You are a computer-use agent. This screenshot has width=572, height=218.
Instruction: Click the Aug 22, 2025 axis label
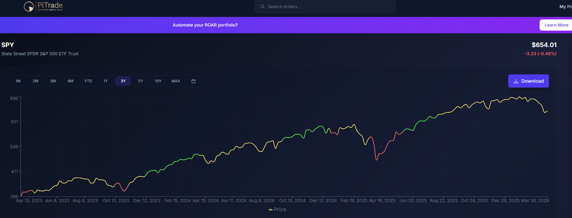pos(444,201)
